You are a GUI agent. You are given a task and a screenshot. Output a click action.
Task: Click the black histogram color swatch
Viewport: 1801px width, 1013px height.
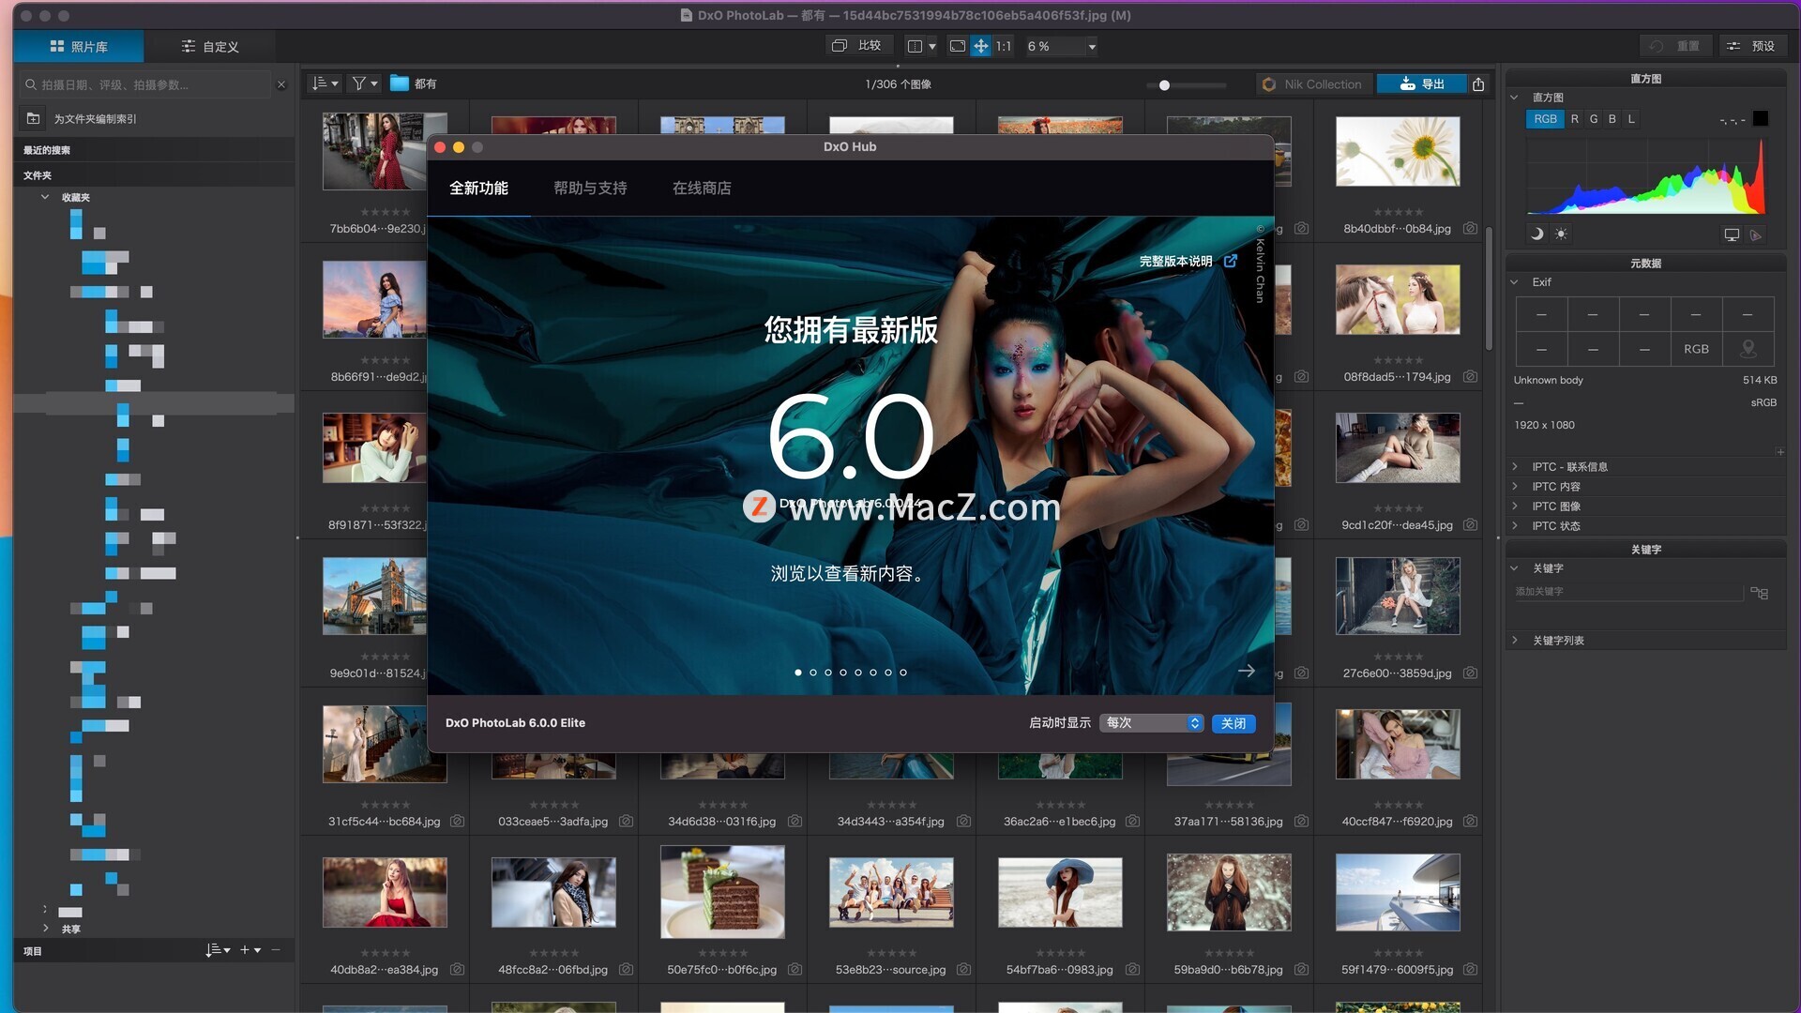click(x=1761, y=118)
